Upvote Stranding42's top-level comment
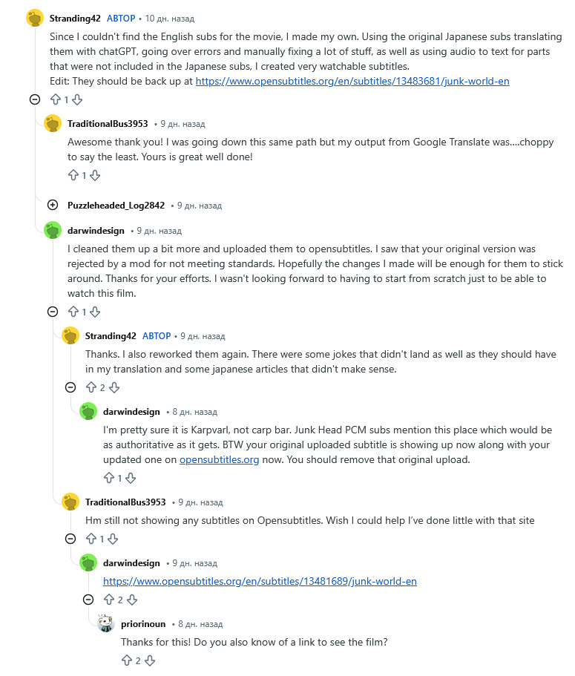 [55, 99]
